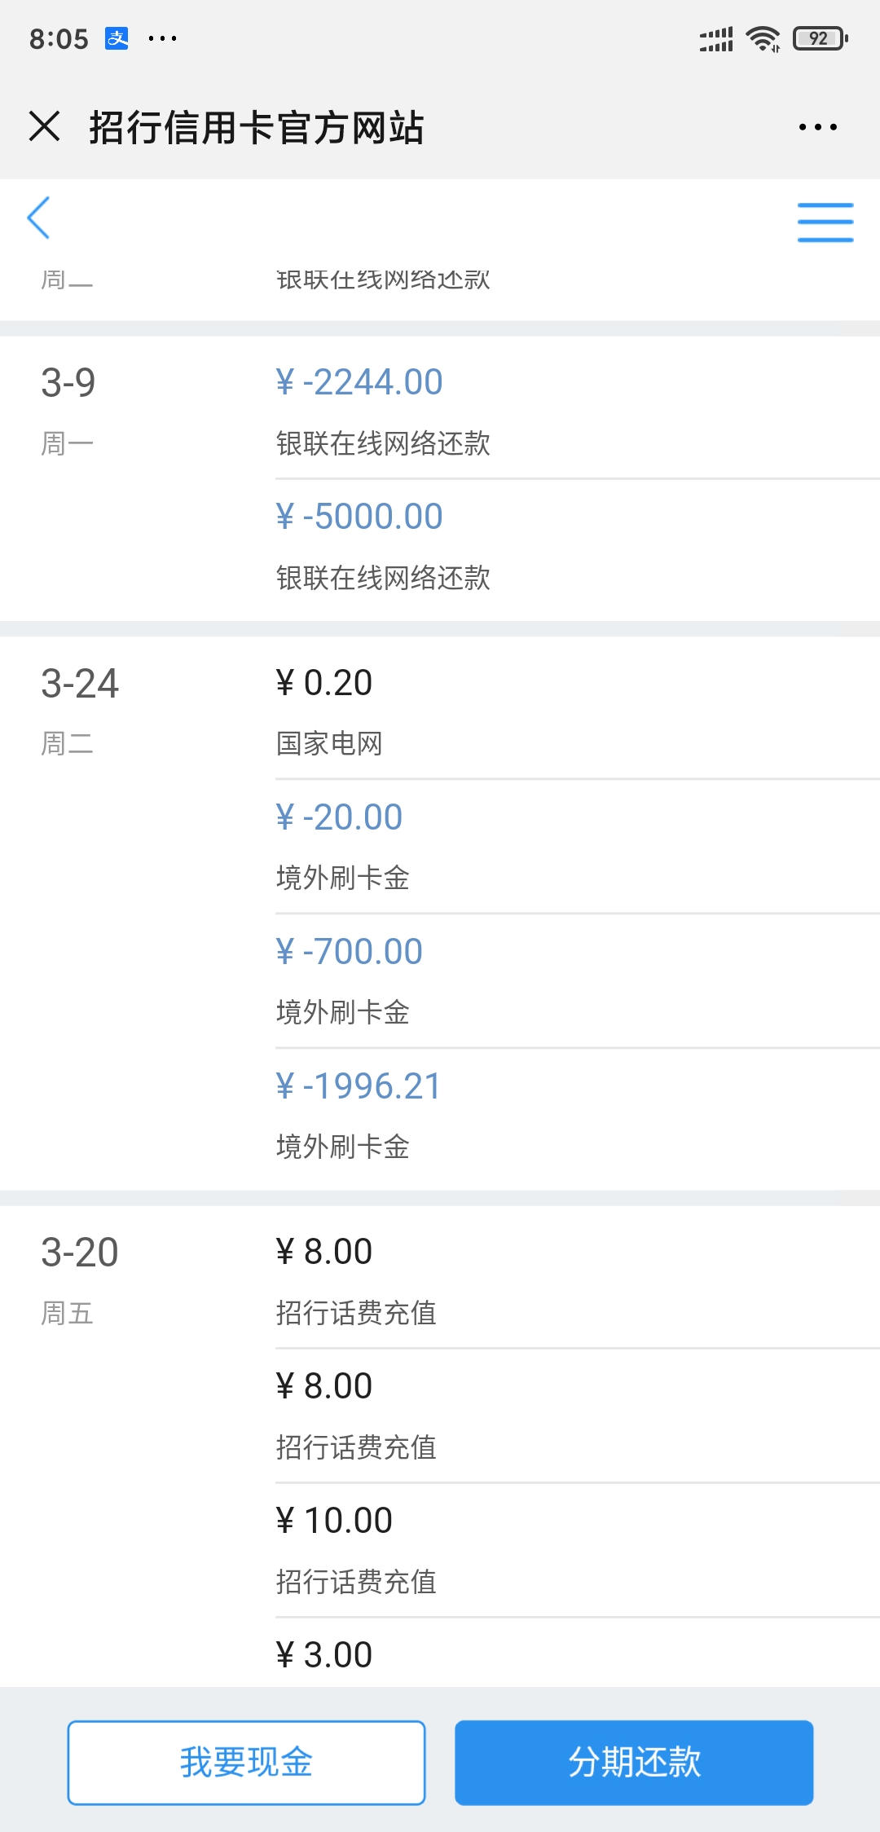Tap the signal strength icon

point(716,38)
